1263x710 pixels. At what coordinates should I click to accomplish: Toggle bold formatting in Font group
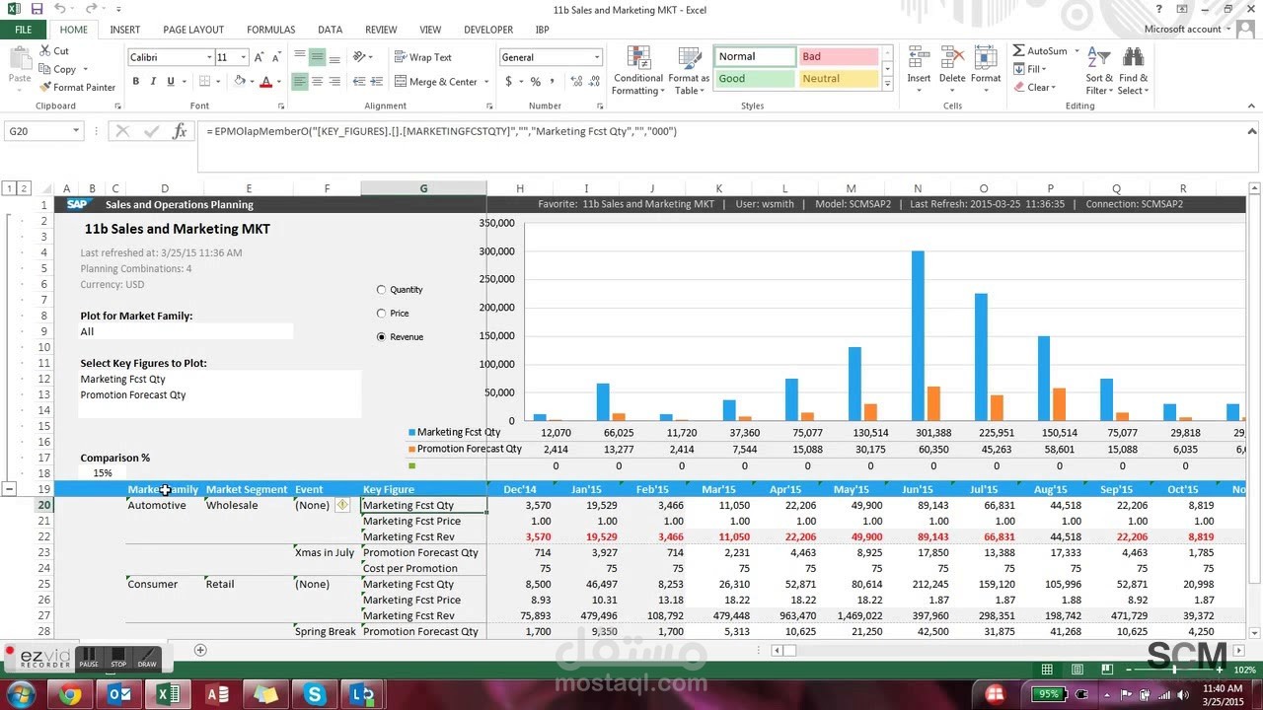(x=136, y=82)
